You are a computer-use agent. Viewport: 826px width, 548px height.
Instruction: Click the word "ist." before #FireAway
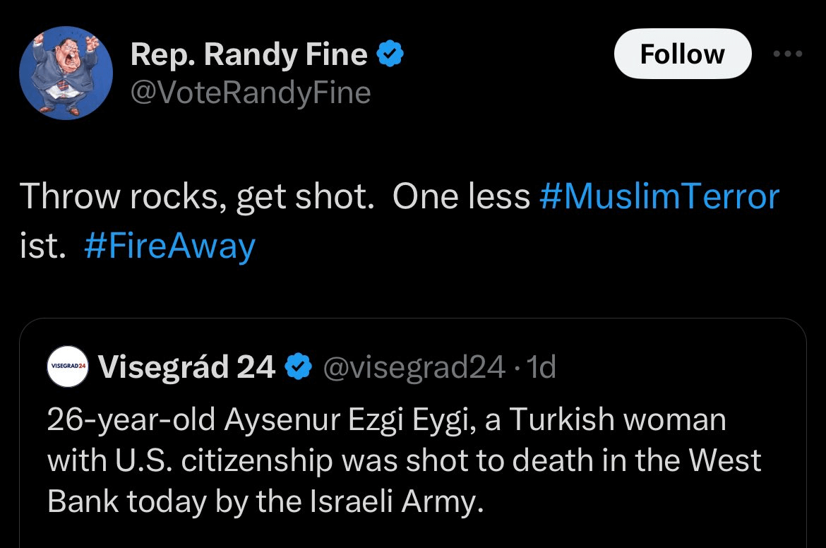pos(42,247)
